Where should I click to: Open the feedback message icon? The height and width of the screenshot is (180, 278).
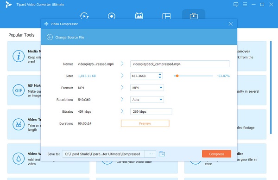point(236,4)
